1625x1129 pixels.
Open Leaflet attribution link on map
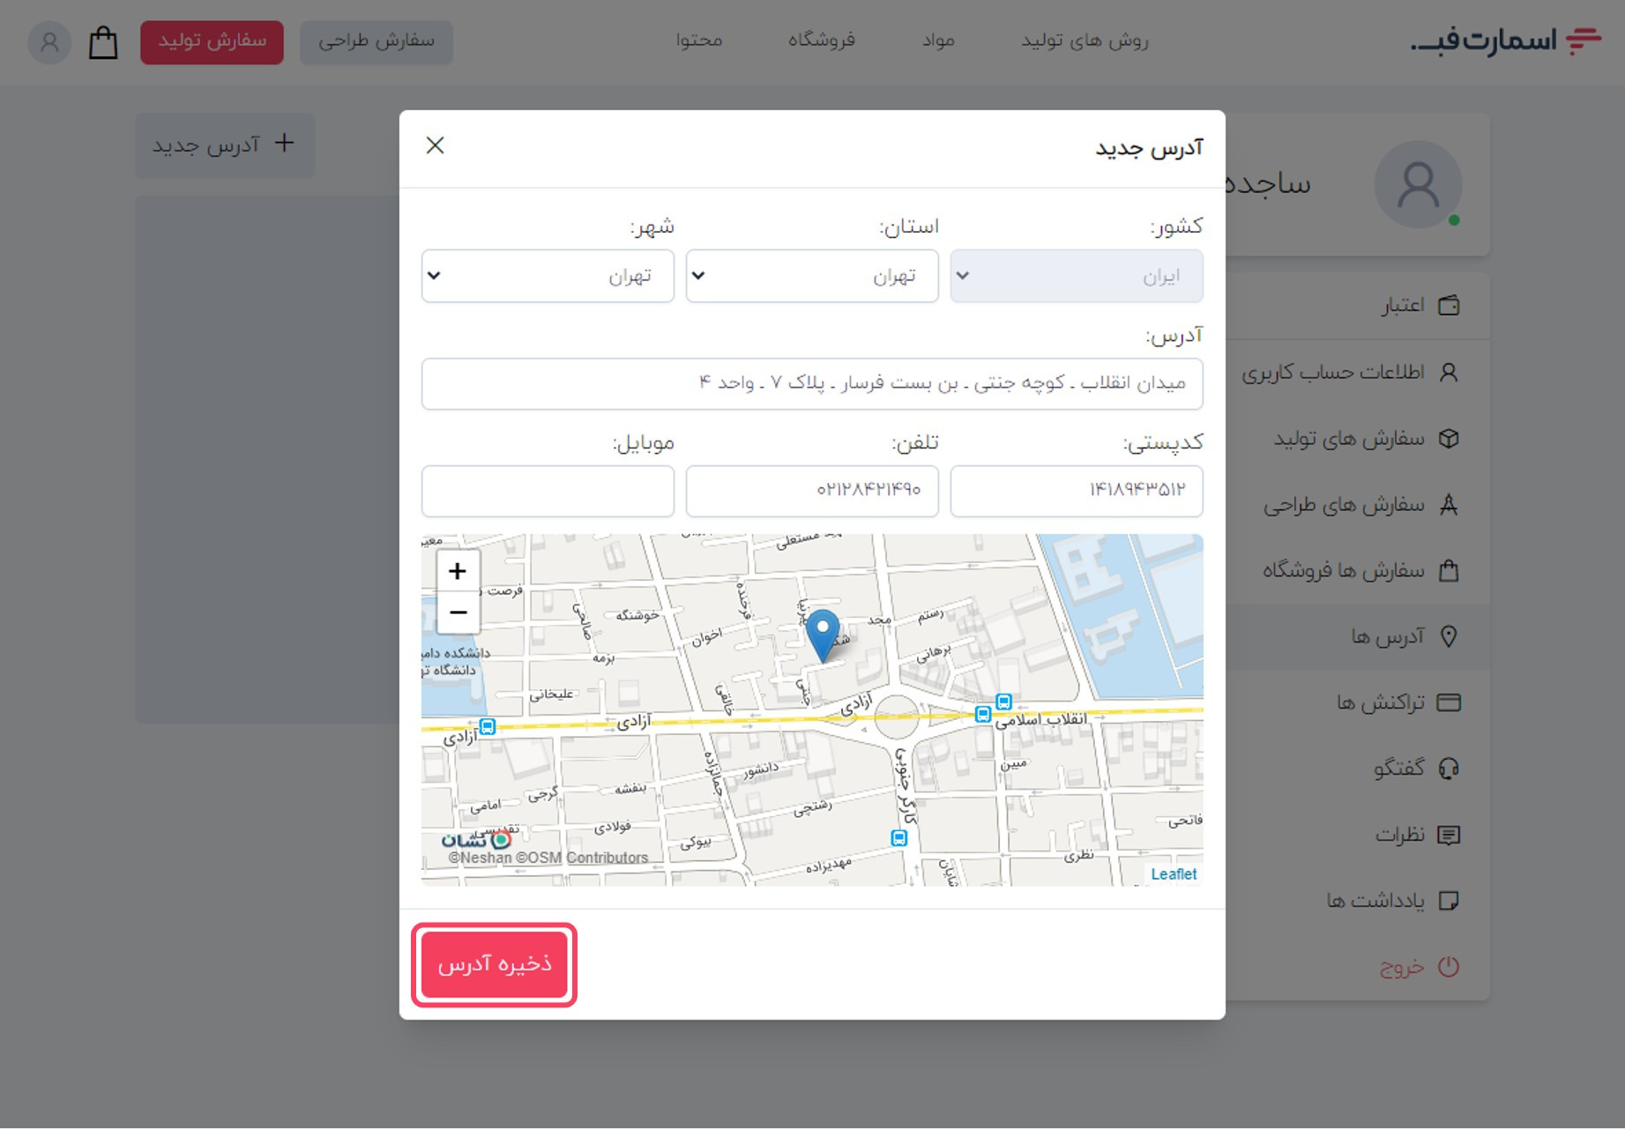click(1174, 874)
